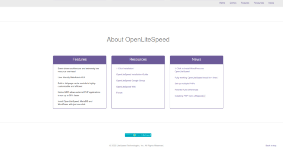Visit OpenLiteSpeed Google Group link
283x148 pixels.
(x=131, y=81)
